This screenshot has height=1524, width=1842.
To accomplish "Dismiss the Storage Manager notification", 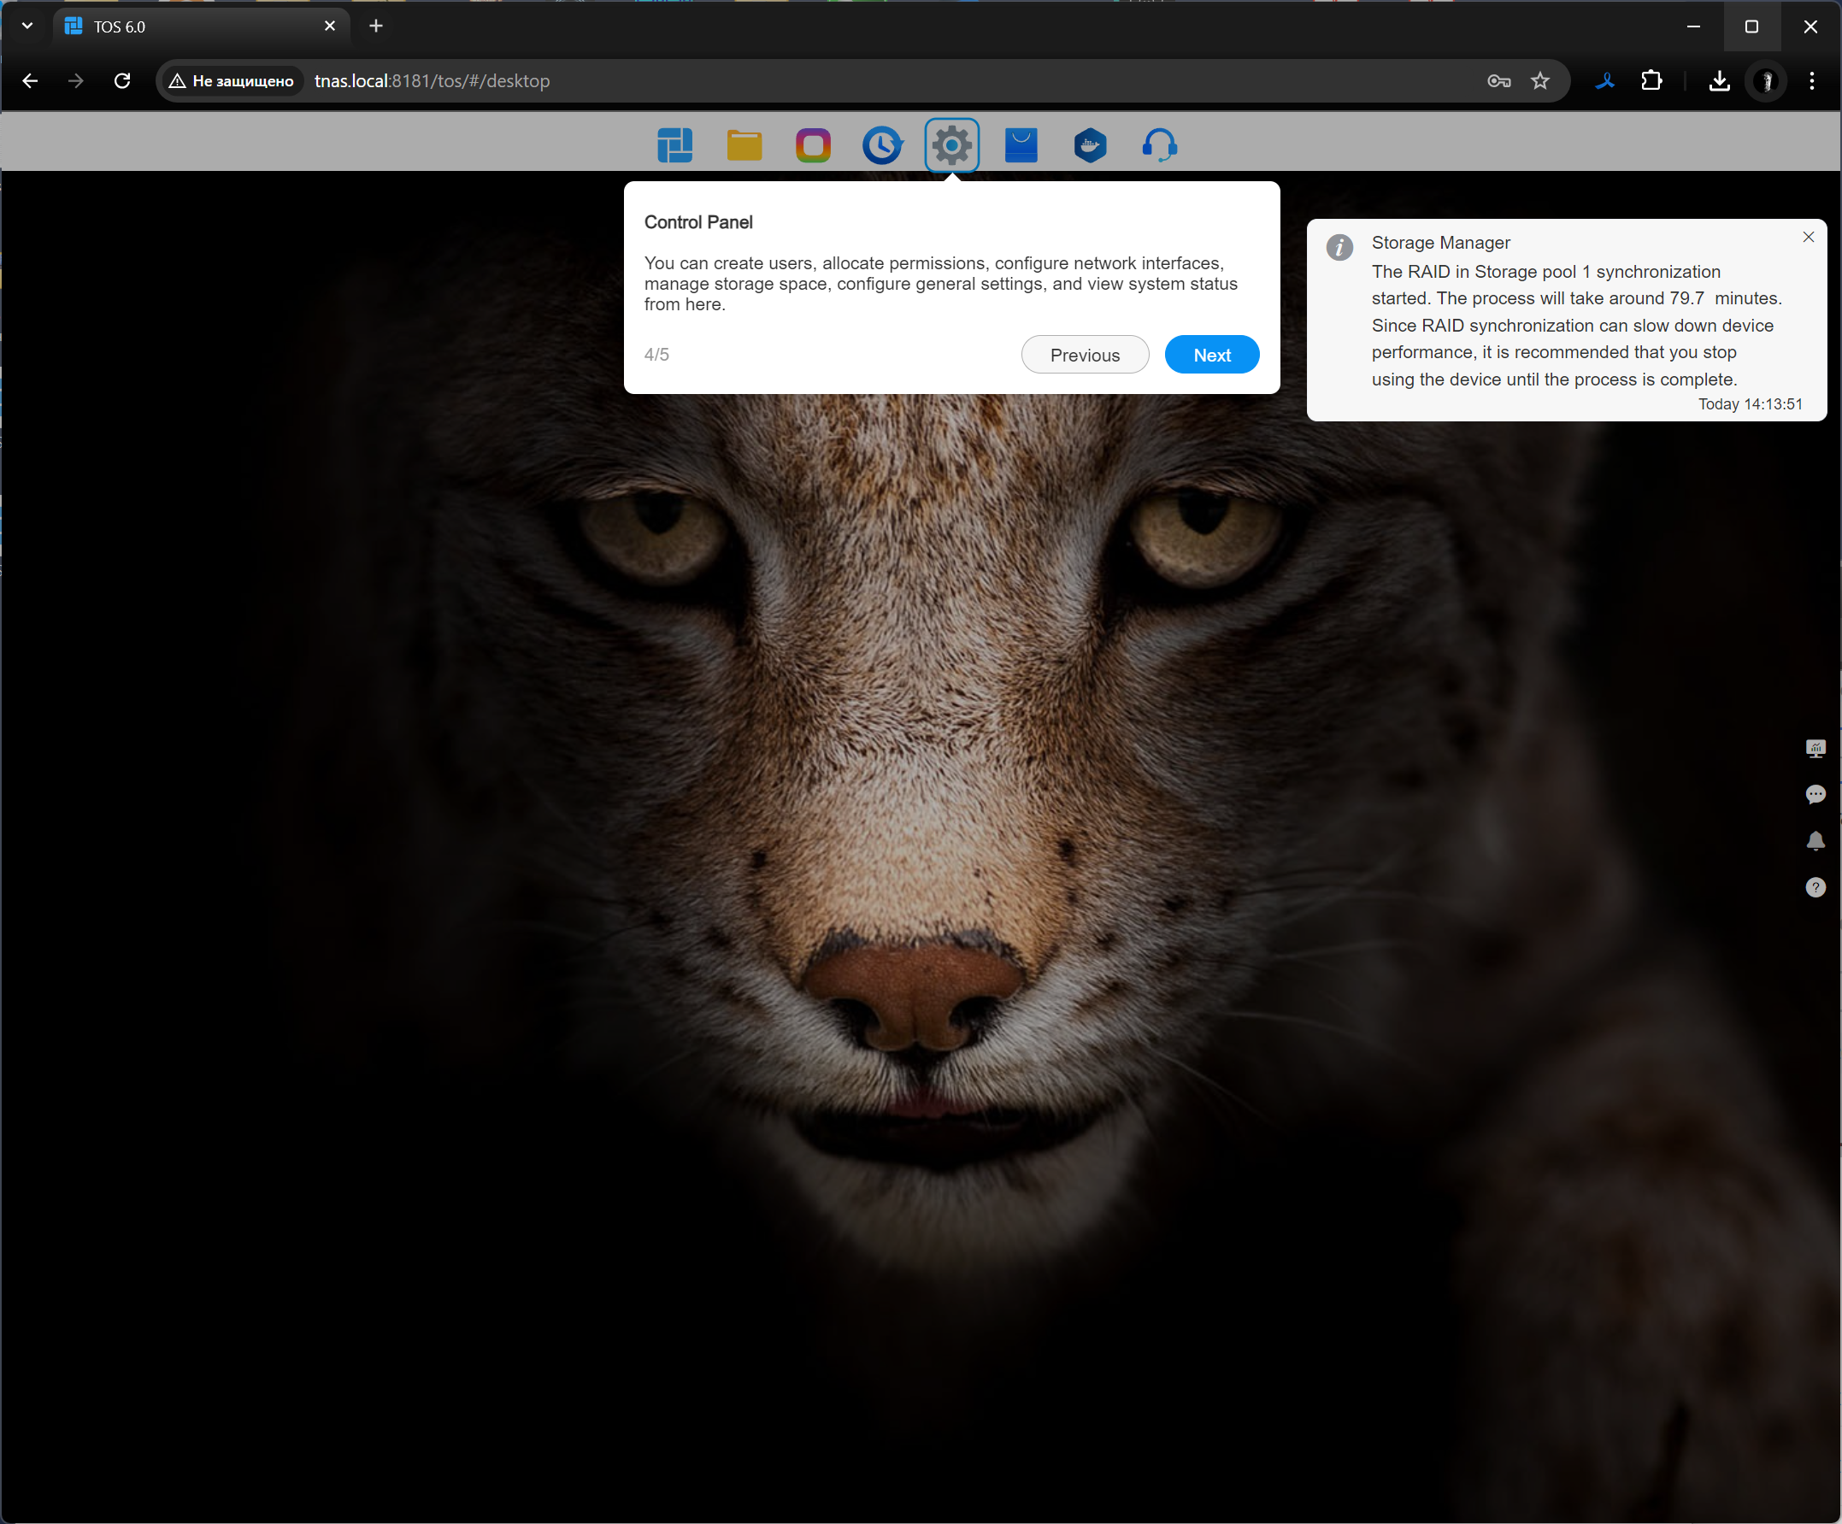I will tap(1808, 237).
